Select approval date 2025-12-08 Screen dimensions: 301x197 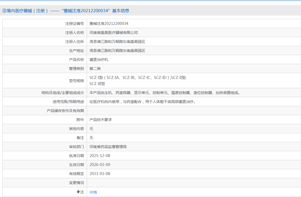click(100, 156)
